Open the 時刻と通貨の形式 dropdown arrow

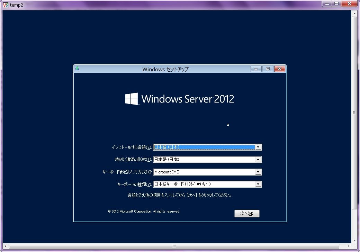point(258,160)
